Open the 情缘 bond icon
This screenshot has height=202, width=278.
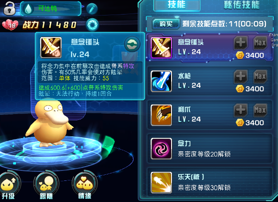click(84, 185)
